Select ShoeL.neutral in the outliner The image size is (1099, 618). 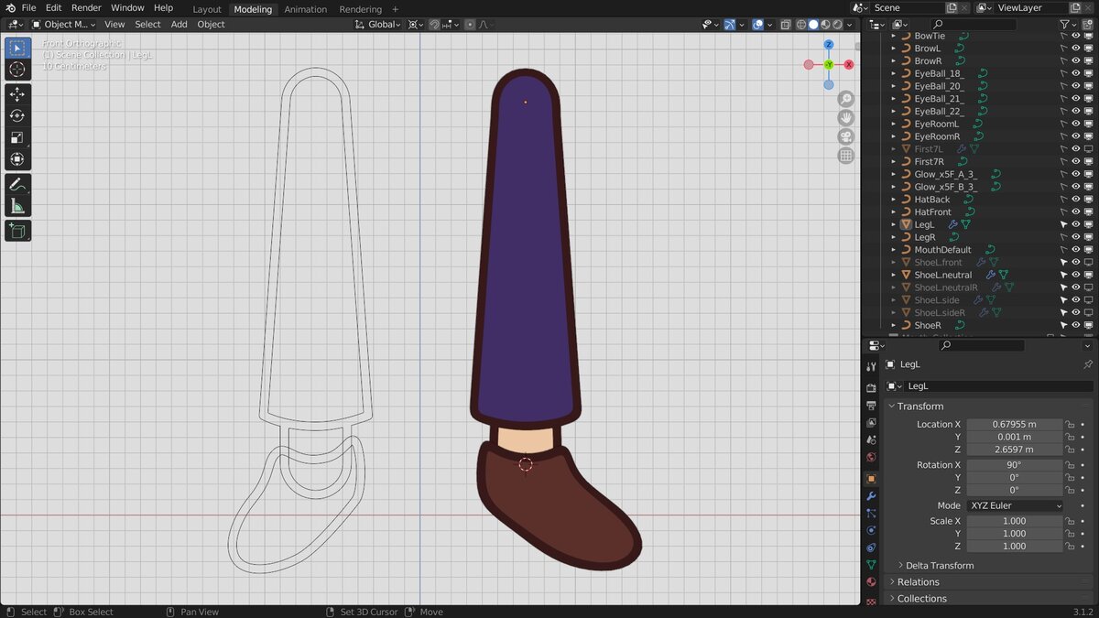[x=942, y=275]
